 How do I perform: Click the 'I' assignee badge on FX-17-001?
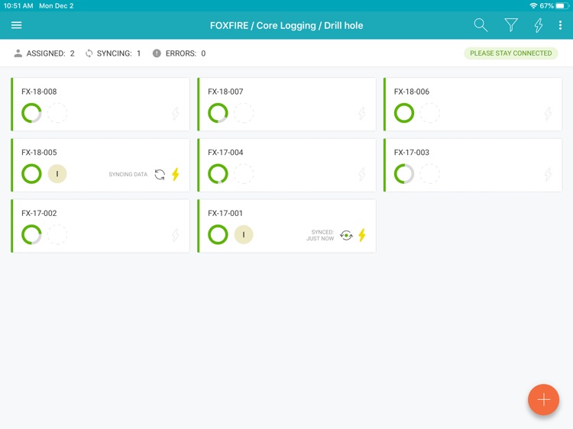[x=244, y=234]
